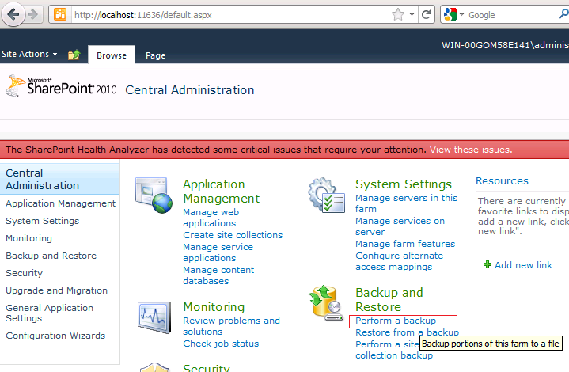
Task: Click Review problems and solutions link
Action: click(231, 326)
